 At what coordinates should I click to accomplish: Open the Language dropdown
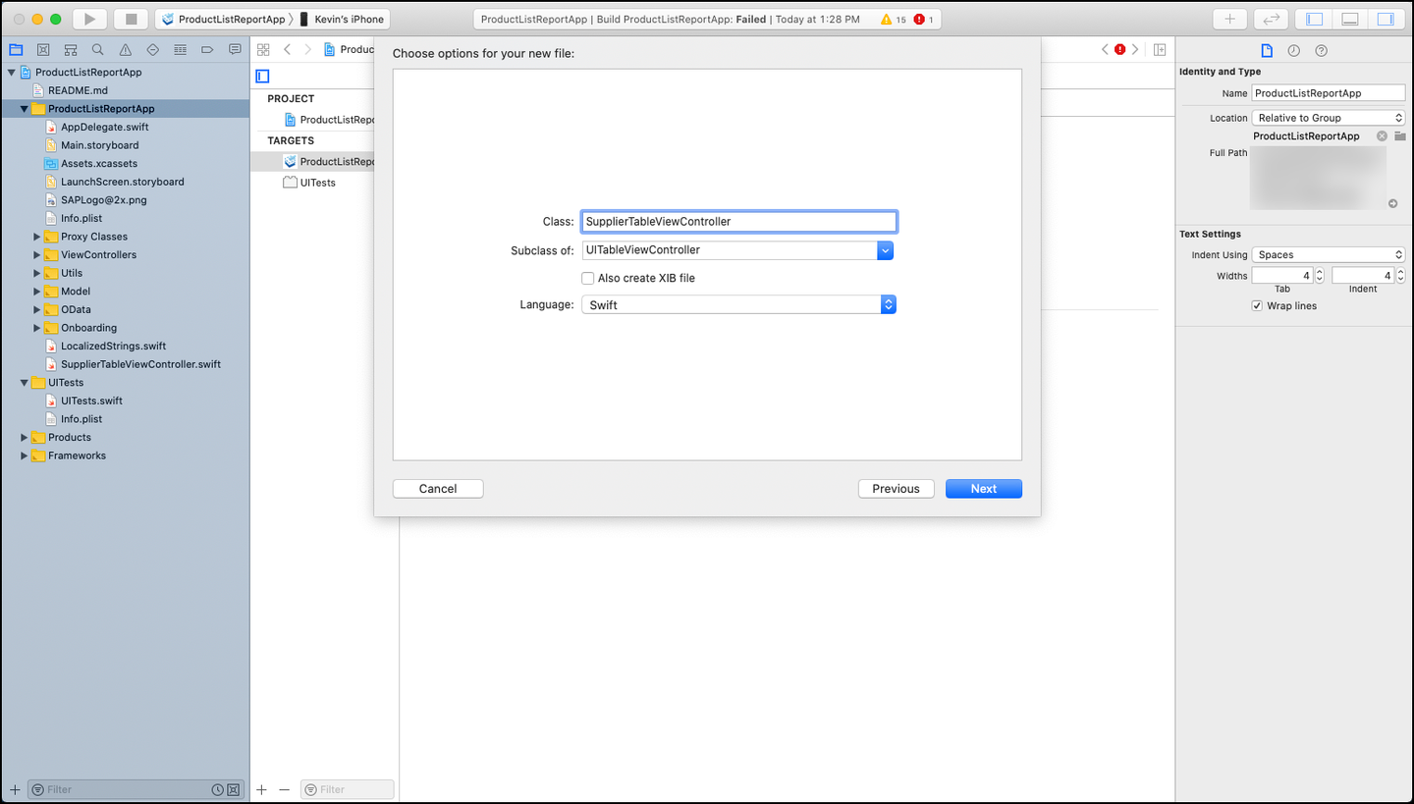pos(738,305)
